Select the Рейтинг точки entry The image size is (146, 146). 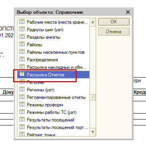coord(53,134)
